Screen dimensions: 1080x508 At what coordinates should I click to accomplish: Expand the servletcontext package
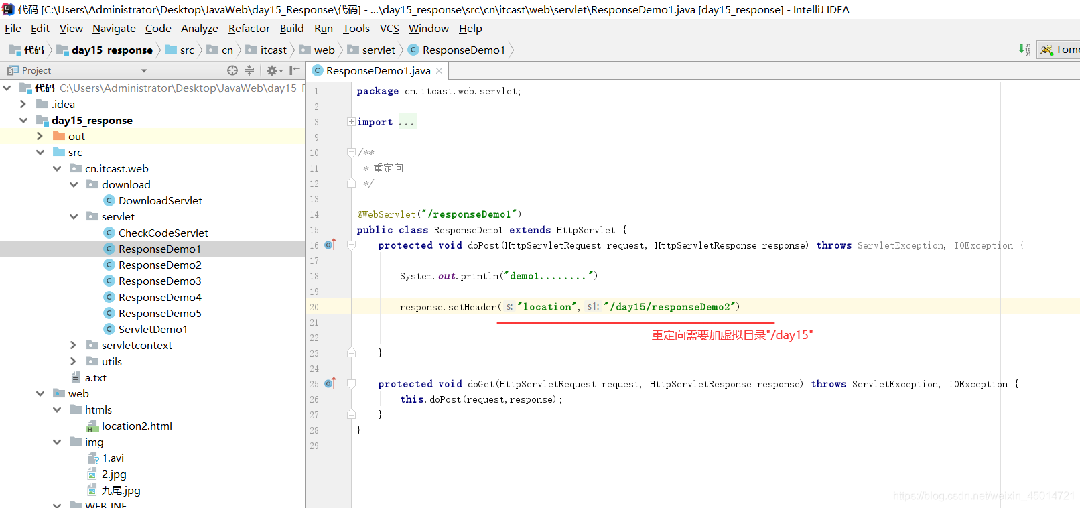point(74,345)
